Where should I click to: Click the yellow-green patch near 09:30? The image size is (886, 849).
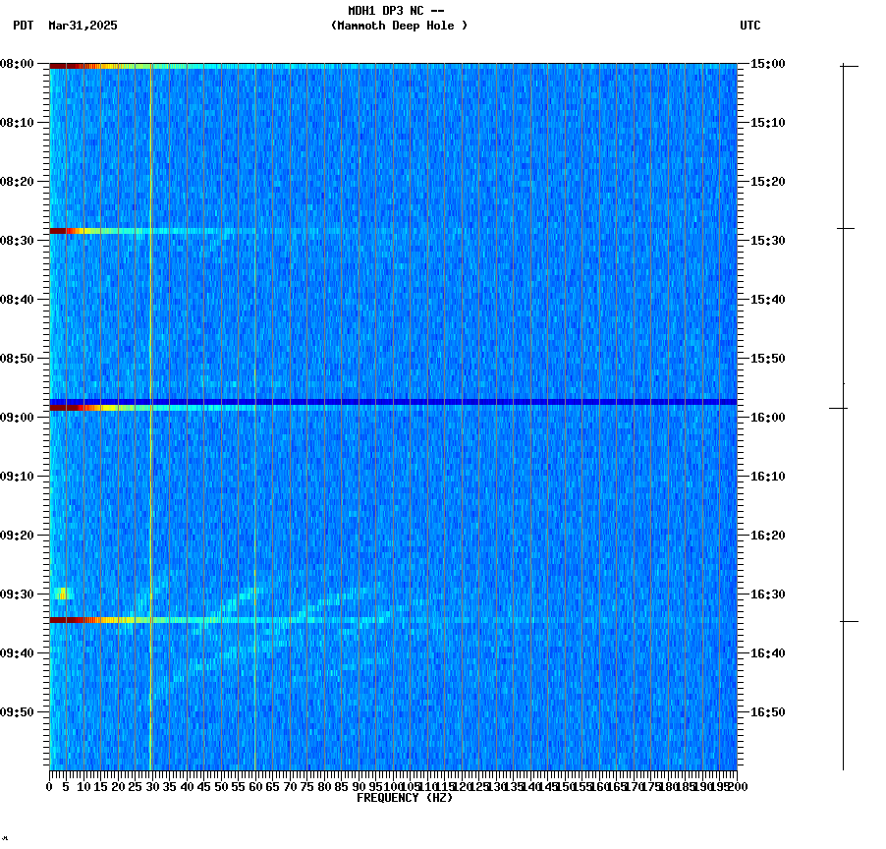[61, 591]
